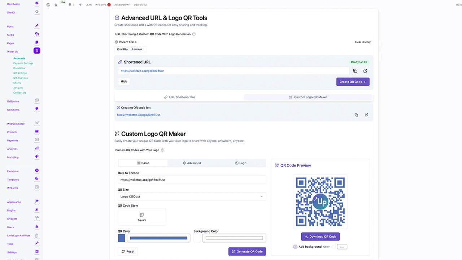Screen dimensions: 462x260
Task: Open the WordPress logo menu
Action: tap(48, 5)
